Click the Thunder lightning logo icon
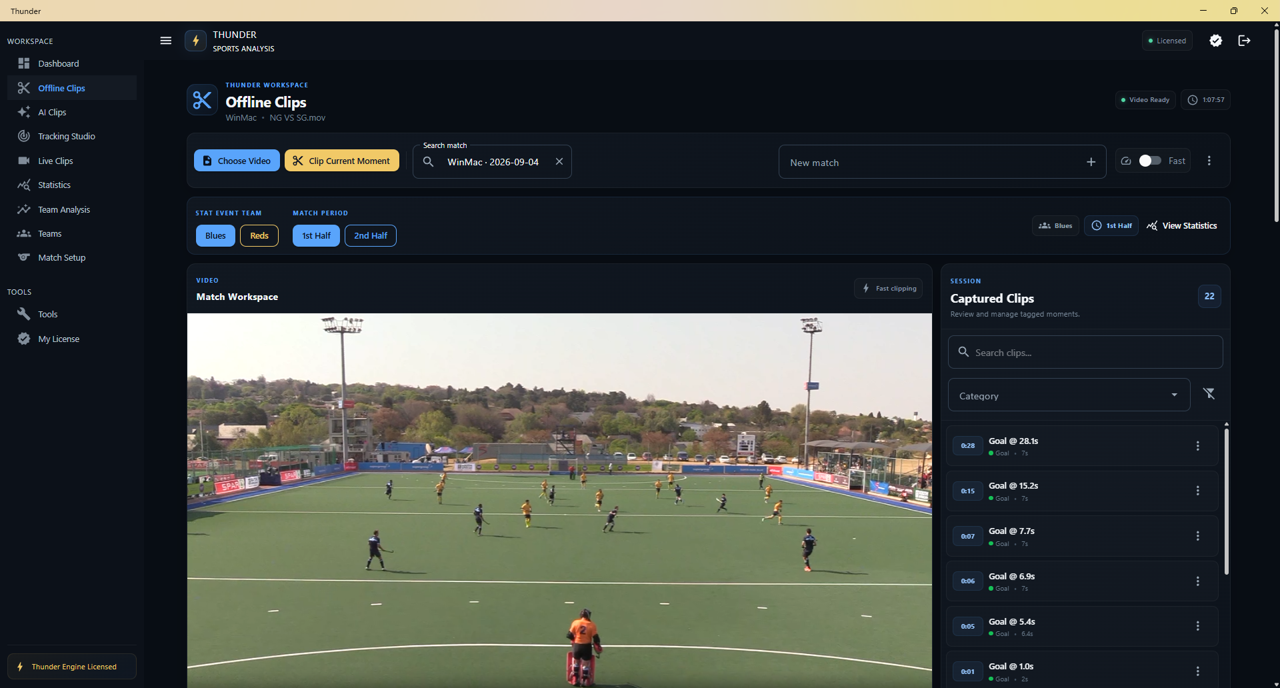This screenshot has height=688, width=1280. tap(195, 41)
